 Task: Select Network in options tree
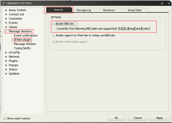coord(14,57)
